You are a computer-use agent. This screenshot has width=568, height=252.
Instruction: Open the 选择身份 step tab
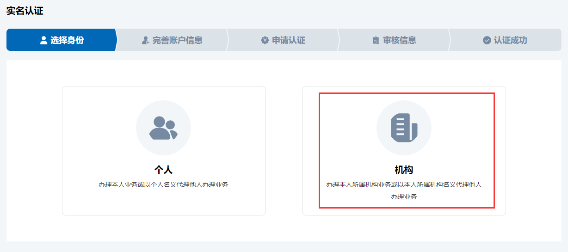[x=62, y=40]
